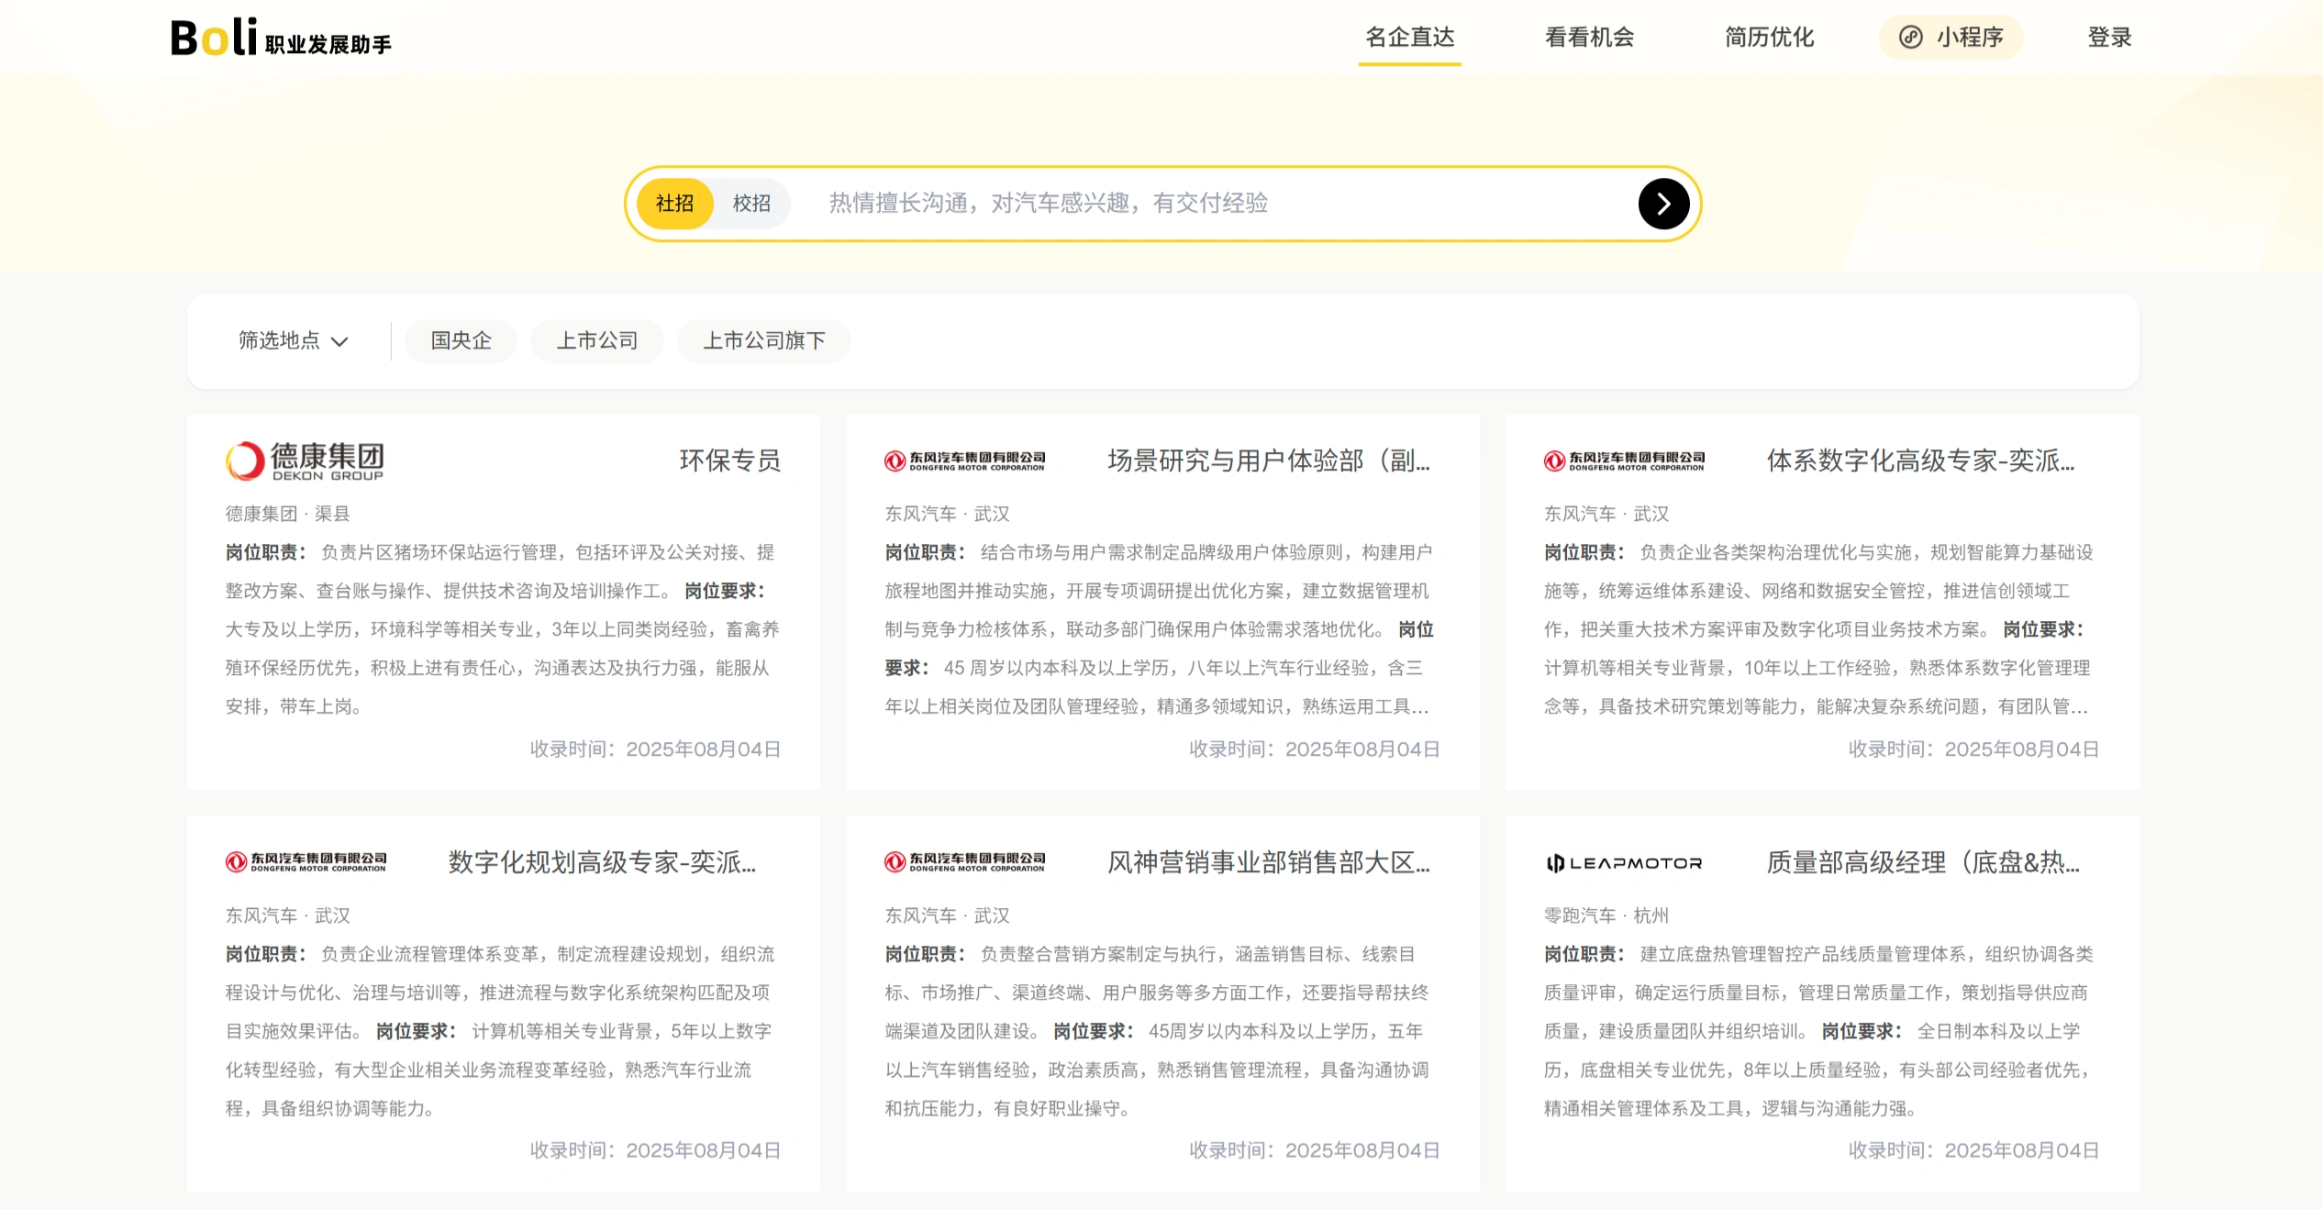Click 东风汽车 · 武汉 on the 场景研究 card

coord(947,514)
